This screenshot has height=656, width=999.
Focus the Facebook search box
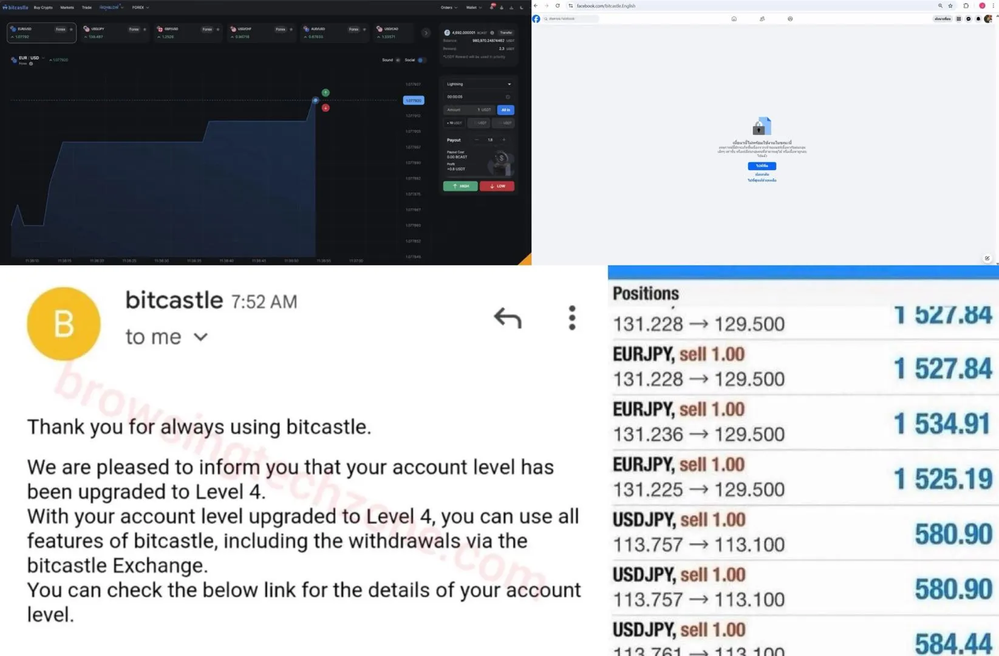click(570, 19)
